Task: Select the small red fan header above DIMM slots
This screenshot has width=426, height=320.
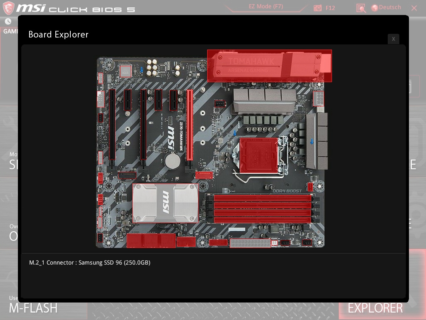Action: point(310,187)
